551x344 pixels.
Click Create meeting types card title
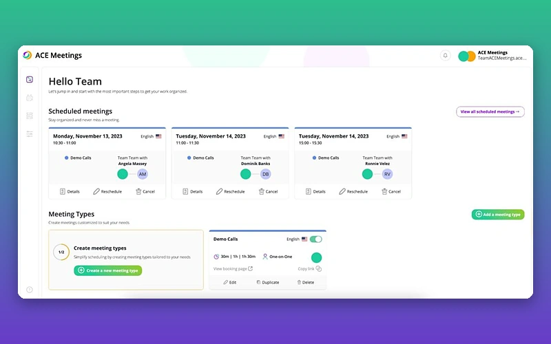(x=100, y=248)
